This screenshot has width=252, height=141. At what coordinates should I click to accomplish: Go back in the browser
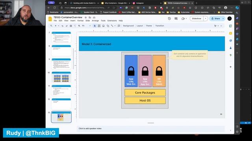(49, 8)
